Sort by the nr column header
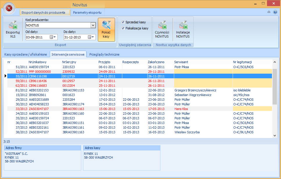 pyautogui.click(x=9, y=62)
